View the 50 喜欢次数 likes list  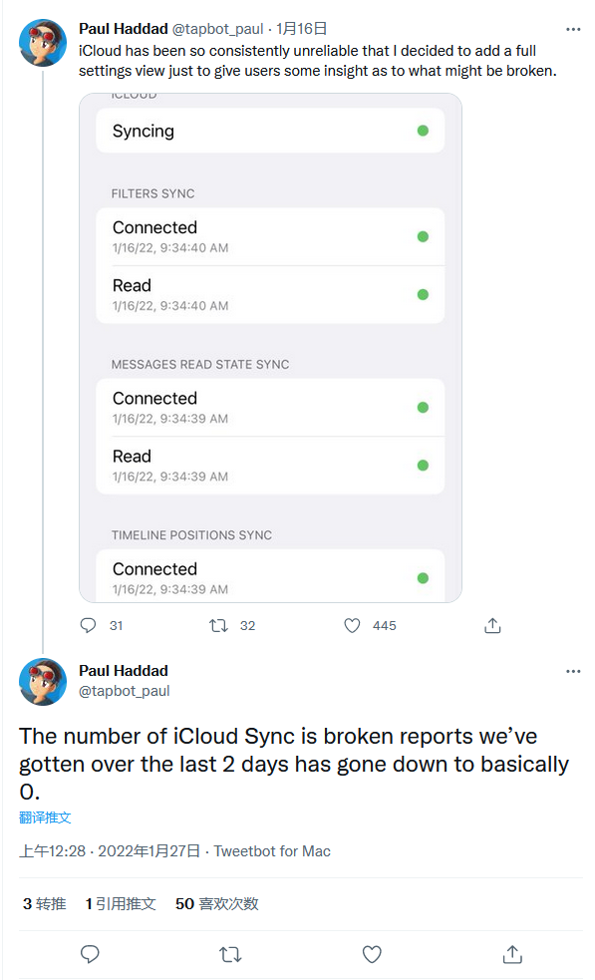[x=217, y=904]
